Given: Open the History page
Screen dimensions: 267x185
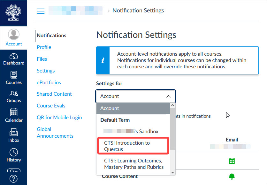Looking at the screenshot, I should tap(14, 155).
